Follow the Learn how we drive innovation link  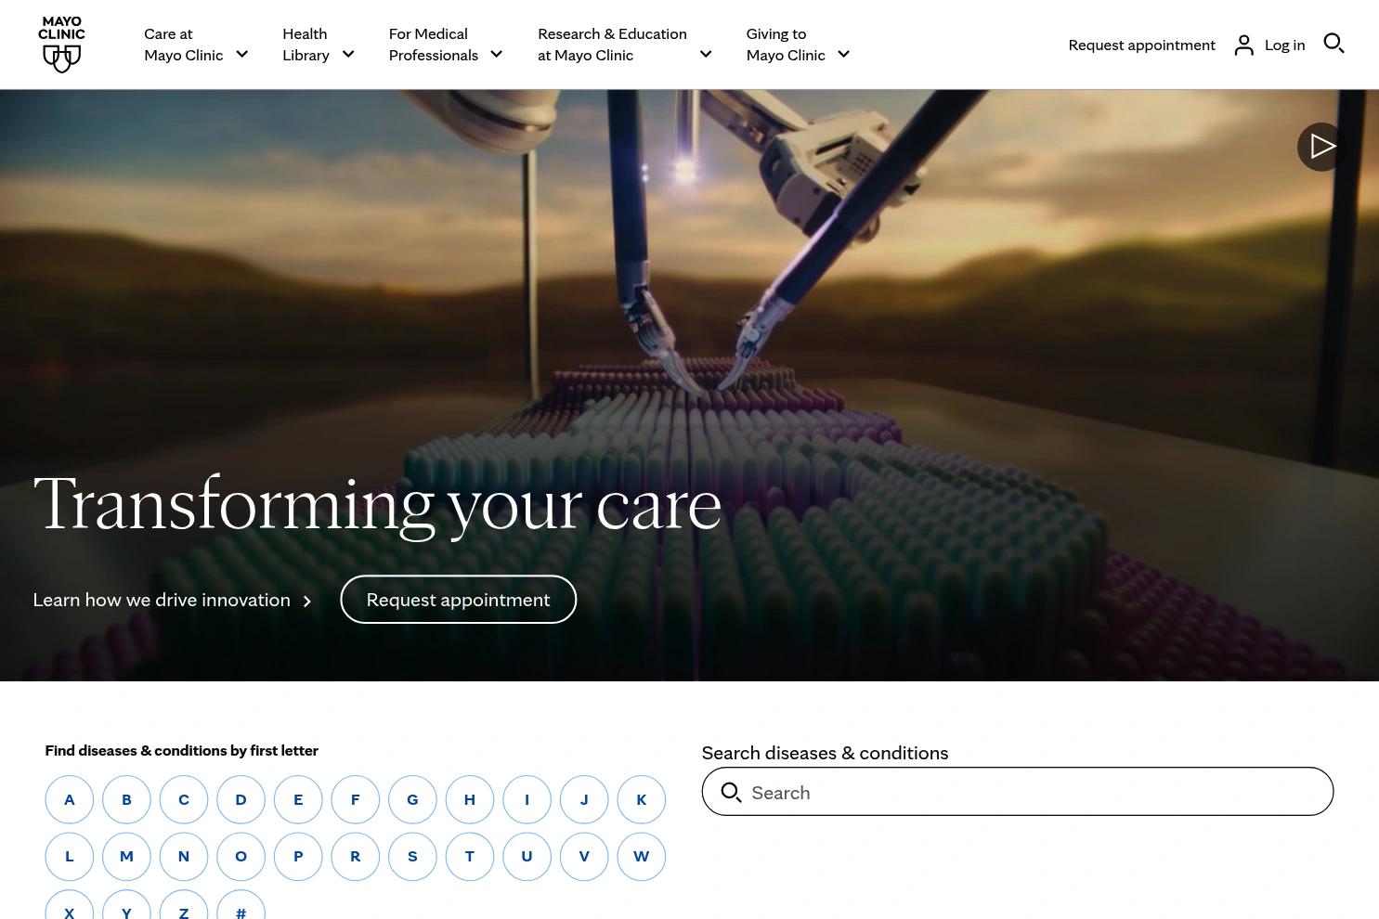pos(162,599)
